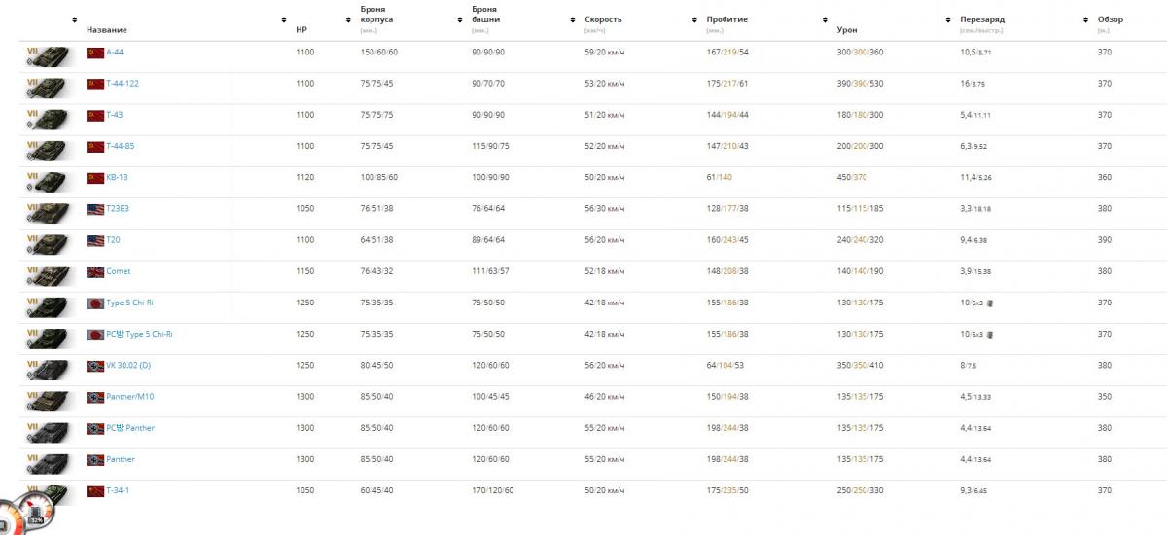Sort by Перезаряд column header
Screen dimensions: 1167x535
pyautogui.click(x=981, y=19)
